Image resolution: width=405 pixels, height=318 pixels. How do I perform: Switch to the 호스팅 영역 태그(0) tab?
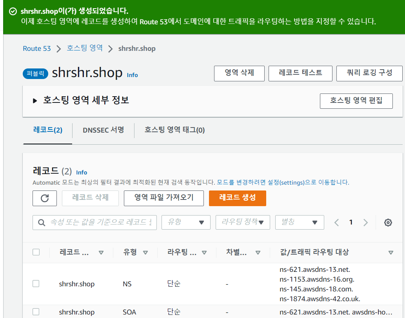pos(174,130)
